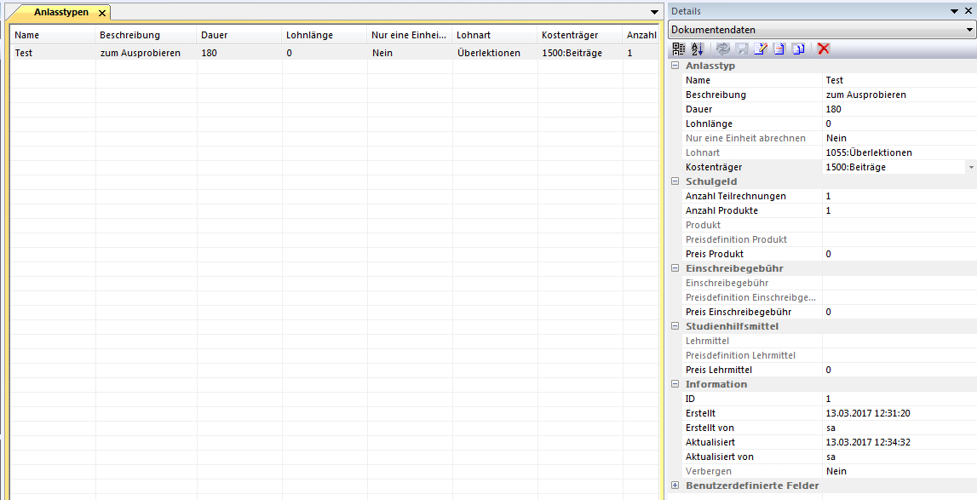Delete the record with red X icon

(x=824, y=49)
